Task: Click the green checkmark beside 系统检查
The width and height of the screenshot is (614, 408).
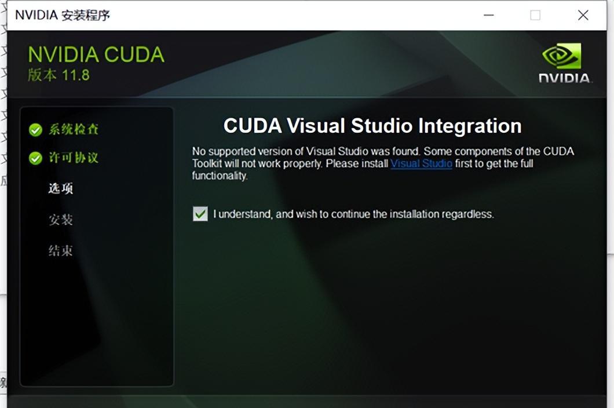Action: tap(36, 129)
